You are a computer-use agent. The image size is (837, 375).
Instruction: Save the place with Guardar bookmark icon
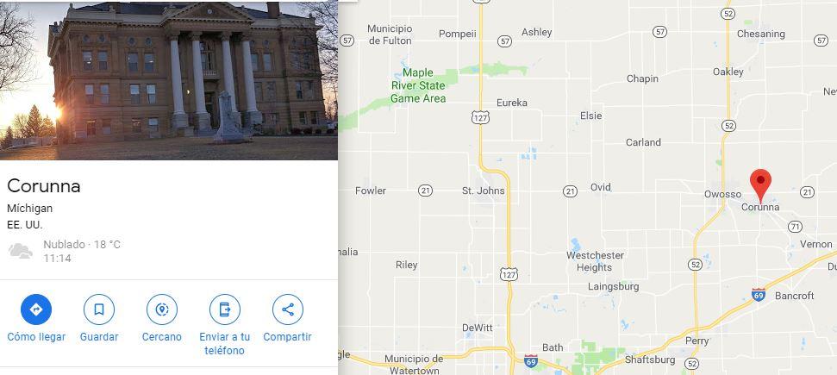click(99, 309)
